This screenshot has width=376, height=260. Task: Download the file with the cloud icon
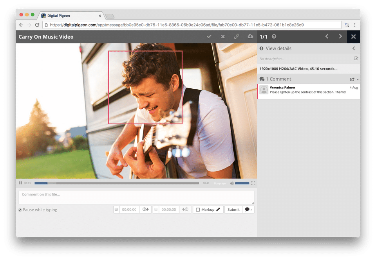pos(250,36)
